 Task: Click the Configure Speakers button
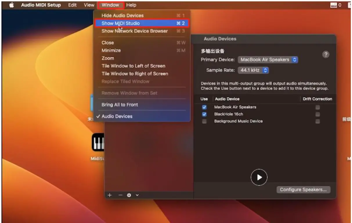pyautogui.click(x=303, y=190)
